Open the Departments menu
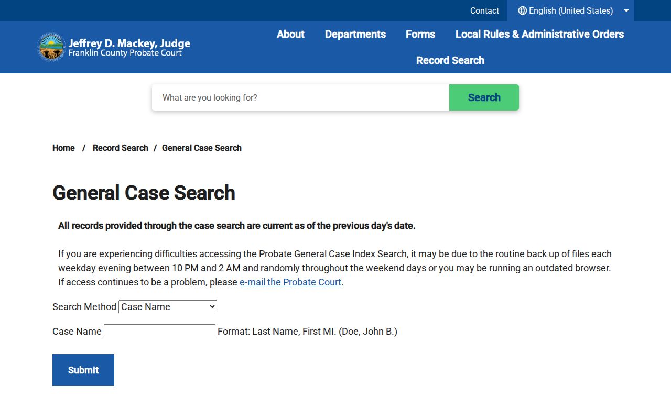 pyautogui.click(x=355, y=34)
